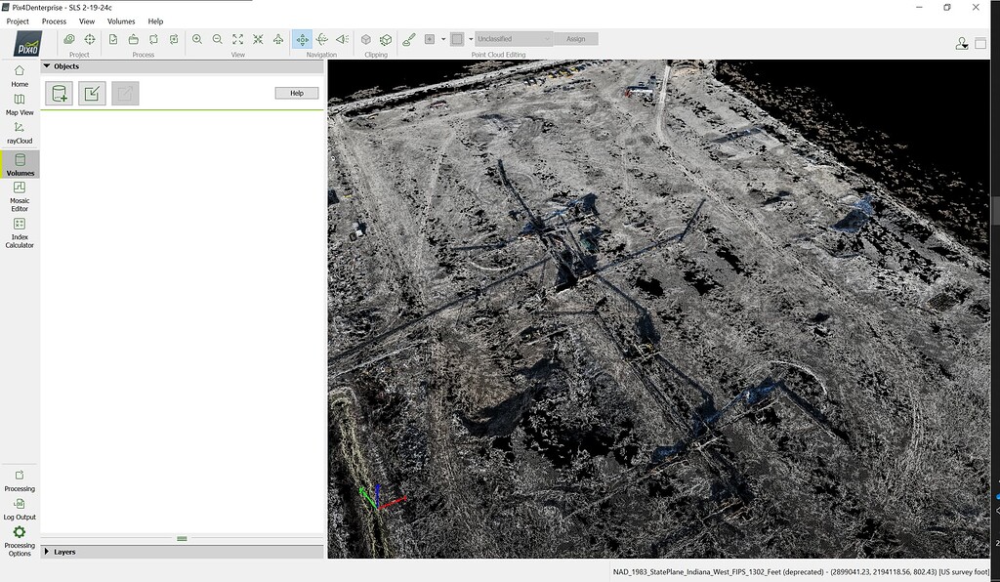
Task: Toggle the highlighted navigation pan mode
Action: (303, 39)
